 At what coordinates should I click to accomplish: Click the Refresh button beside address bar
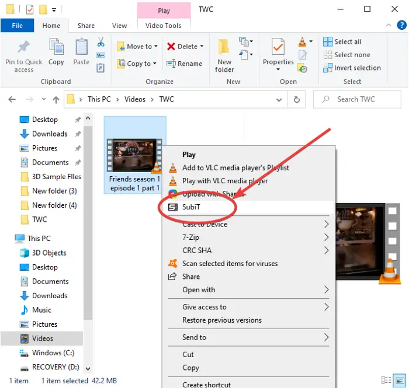point(297,99)
